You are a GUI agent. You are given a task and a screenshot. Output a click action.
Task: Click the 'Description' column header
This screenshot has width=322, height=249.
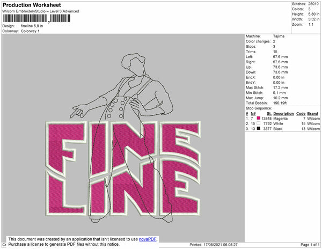(283, 114)
